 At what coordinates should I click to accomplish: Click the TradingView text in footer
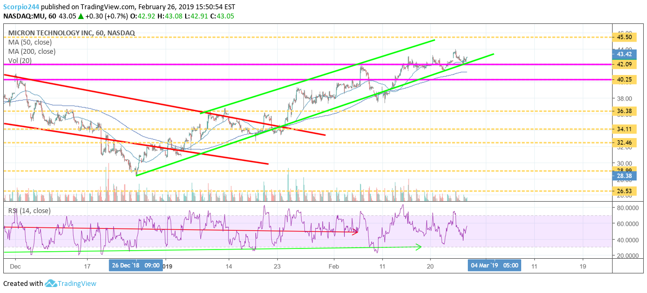tap(77, 284)
